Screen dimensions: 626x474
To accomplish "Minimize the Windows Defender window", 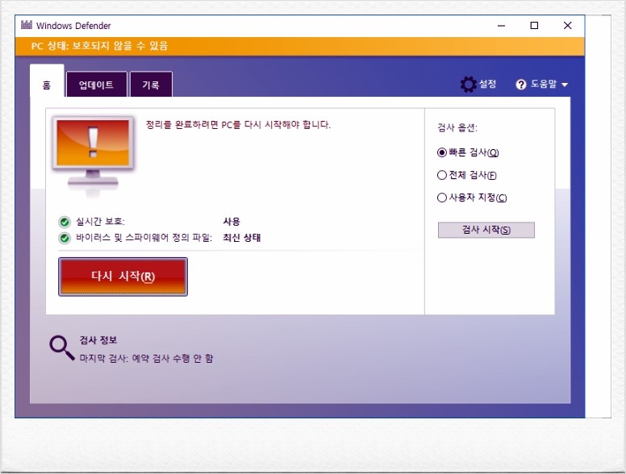I will 502,26.
